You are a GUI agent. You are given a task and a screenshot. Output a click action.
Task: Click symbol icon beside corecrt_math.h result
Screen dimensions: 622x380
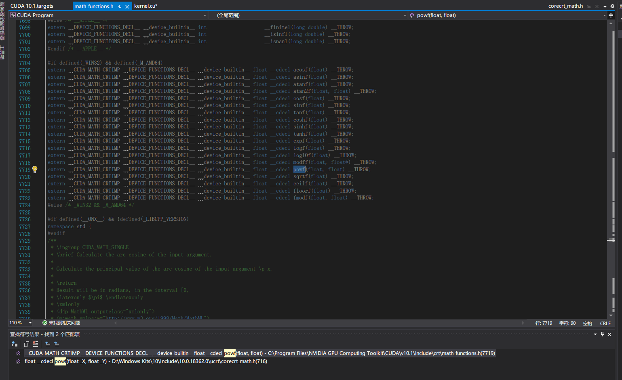tap(18, 361)
